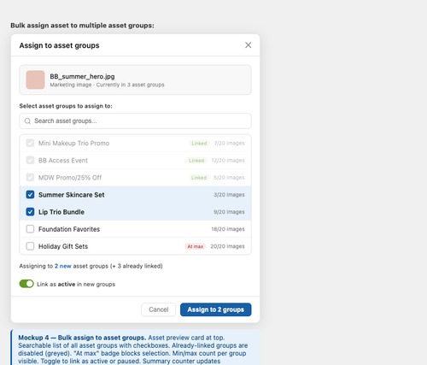Focus the Search asset groups field

click(135, 121)
